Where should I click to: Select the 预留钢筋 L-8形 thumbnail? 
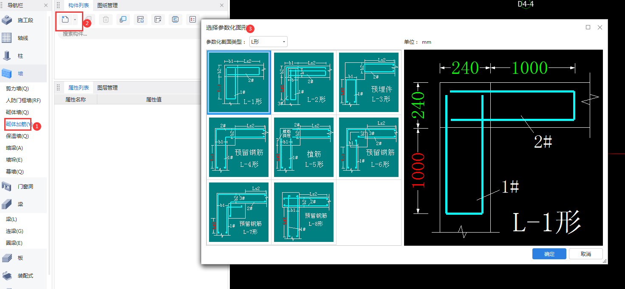[x=304, y=212]
